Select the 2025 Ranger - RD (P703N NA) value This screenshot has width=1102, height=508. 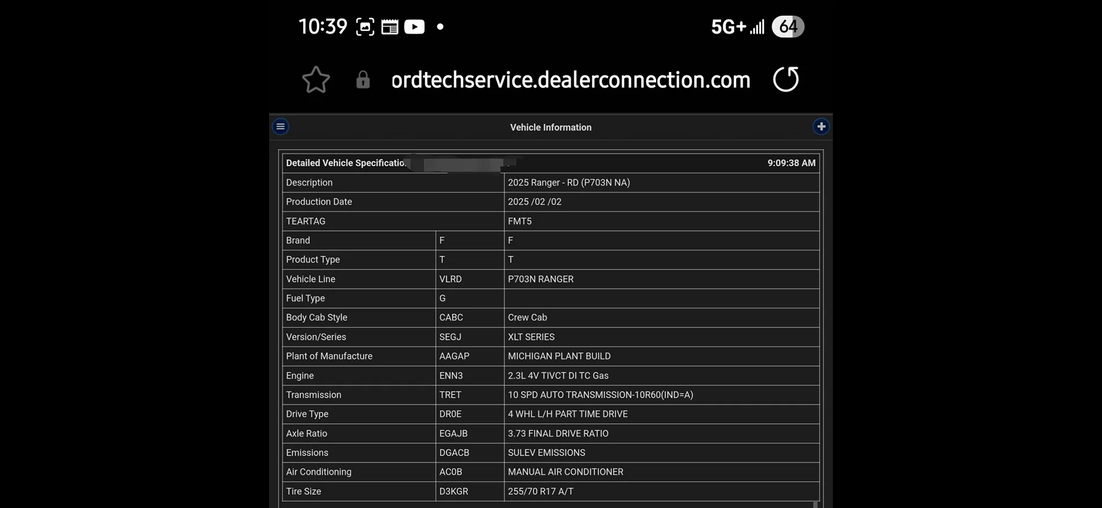[569, 183]
